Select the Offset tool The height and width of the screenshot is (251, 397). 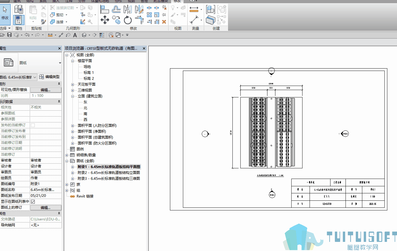coord(116,9)
